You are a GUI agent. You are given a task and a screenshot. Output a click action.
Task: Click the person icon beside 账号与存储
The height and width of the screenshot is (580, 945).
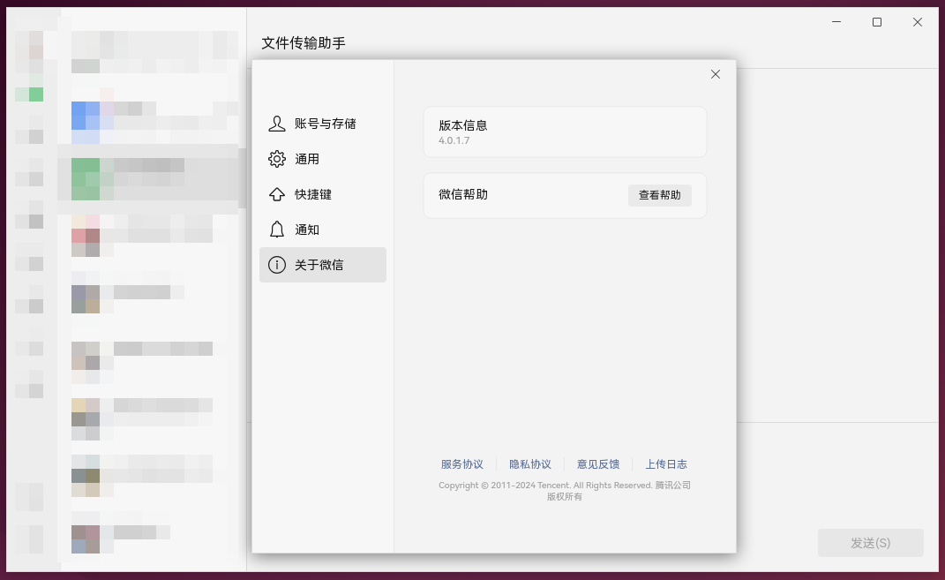pyautogui.click(x=277, y=124)
